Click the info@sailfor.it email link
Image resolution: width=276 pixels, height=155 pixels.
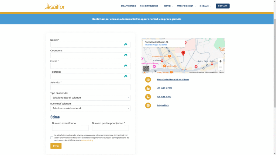[x=163, y=105]
